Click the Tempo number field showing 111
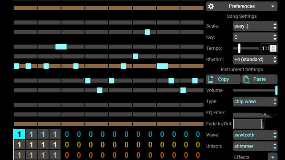 pyautogui.click(x=269, y=48)
